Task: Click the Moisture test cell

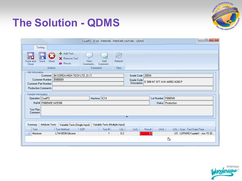Action: coord(43,133)
